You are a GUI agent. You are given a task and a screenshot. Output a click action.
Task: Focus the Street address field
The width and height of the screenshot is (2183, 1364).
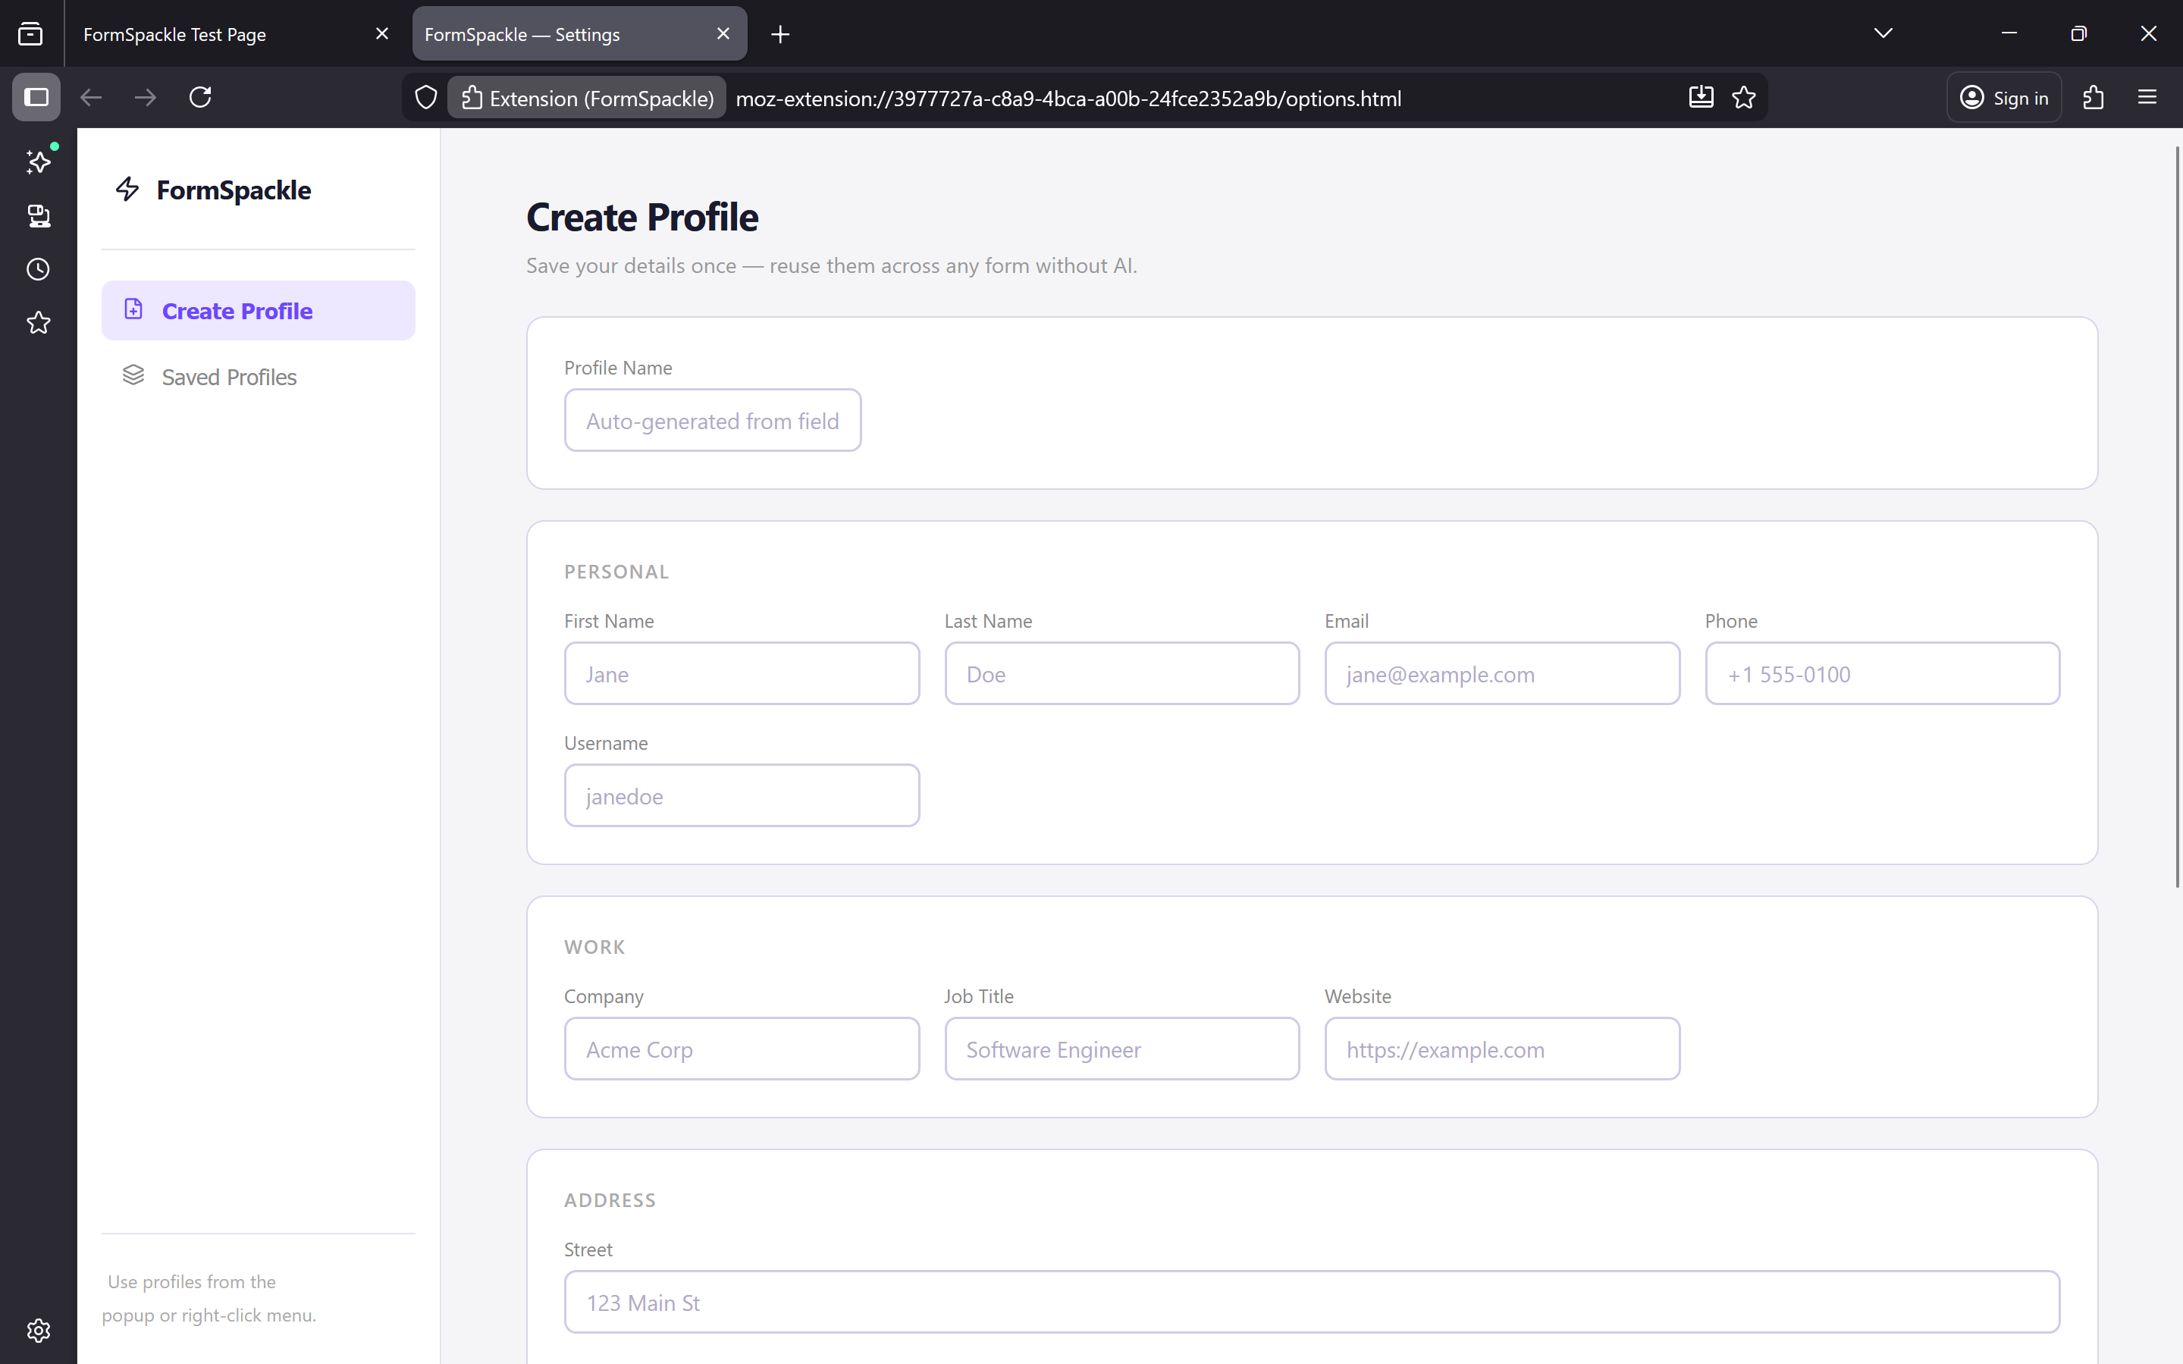coord(1312,1302)
